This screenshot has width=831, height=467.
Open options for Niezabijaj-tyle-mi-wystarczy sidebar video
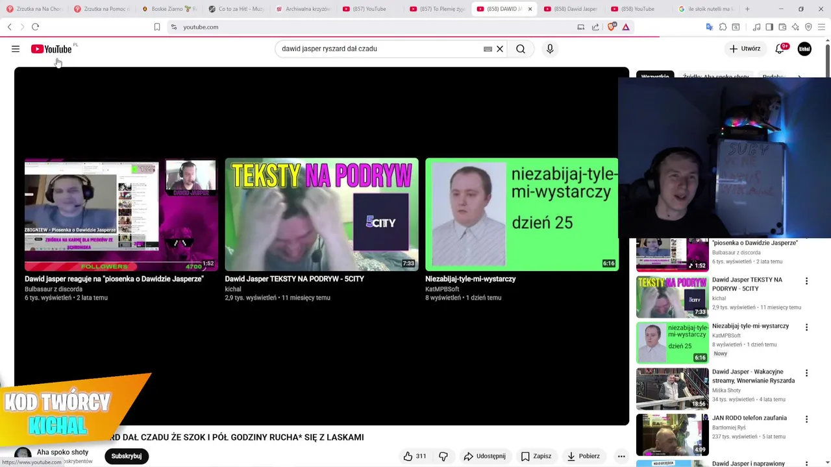point(806,327)
